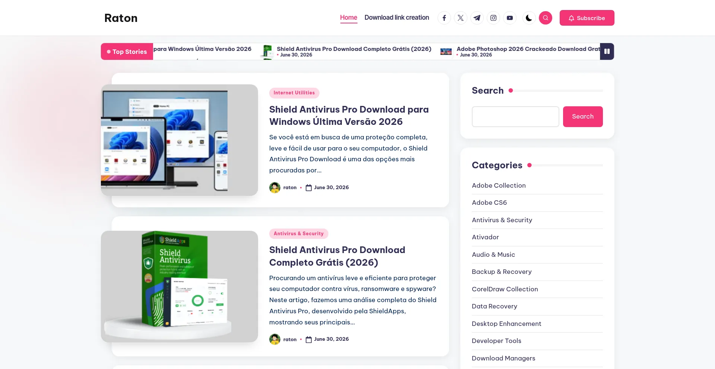
Task: Click the ticker date under Adobe Photoshop story
Action: point(476,55)
